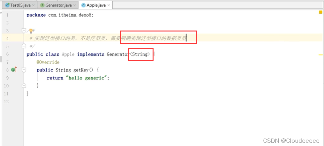This screenshot has height=146, width=324.
Task: Click the String return type on line 8
Action: tap(63, 70)
